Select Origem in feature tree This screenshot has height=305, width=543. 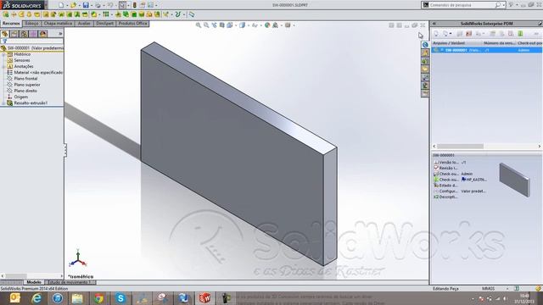(20, 97)
